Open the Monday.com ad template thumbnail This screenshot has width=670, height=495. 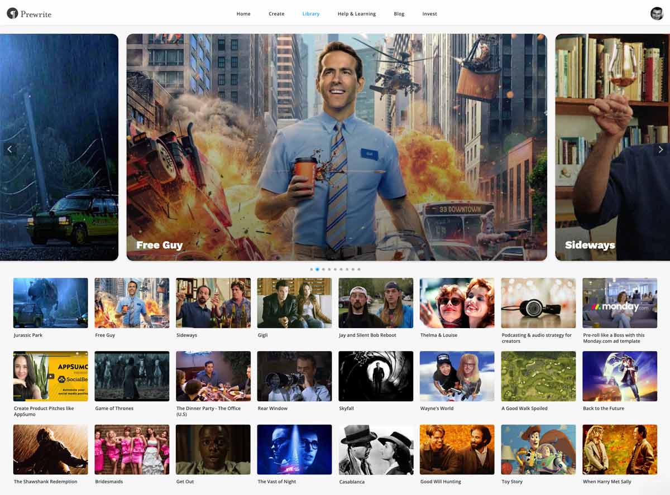pyautogui.click(x=620, y=303)
